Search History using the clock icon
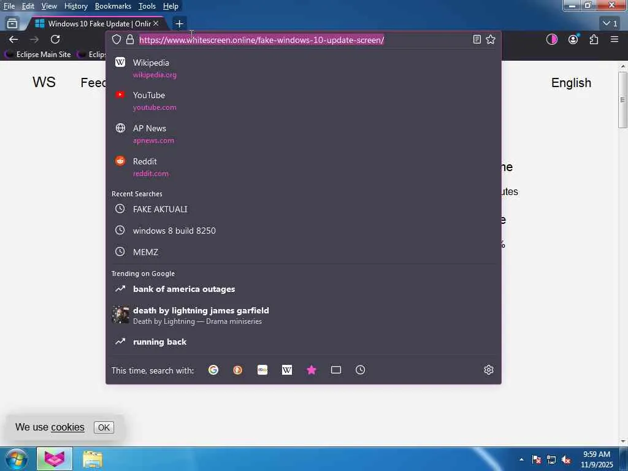The width and height of the screenshot is (628, 471). click(360, 370)
